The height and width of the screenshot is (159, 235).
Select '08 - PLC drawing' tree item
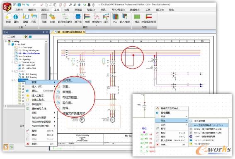point(29,74)
